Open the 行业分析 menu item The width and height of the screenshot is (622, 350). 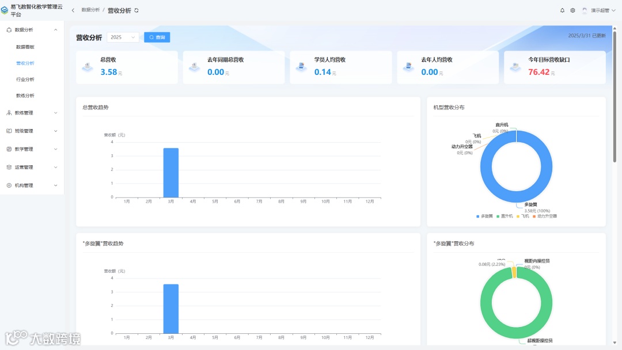click(25, 79)
